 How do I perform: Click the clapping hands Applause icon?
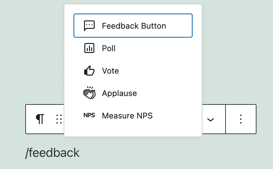tap(89, 93)
